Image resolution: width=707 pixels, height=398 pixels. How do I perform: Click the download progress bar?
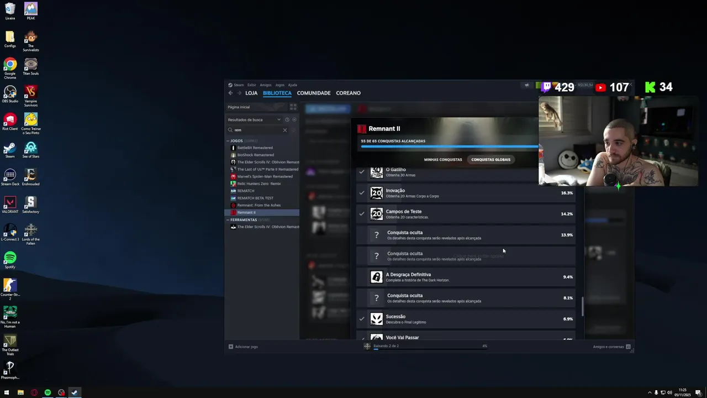pos(430,349)
